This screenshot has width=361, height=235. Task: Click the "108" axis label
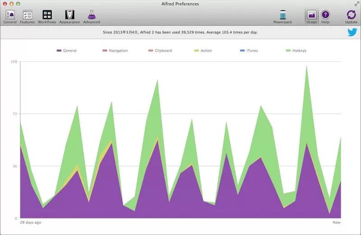pyautogui.click(x=14, y=62)
